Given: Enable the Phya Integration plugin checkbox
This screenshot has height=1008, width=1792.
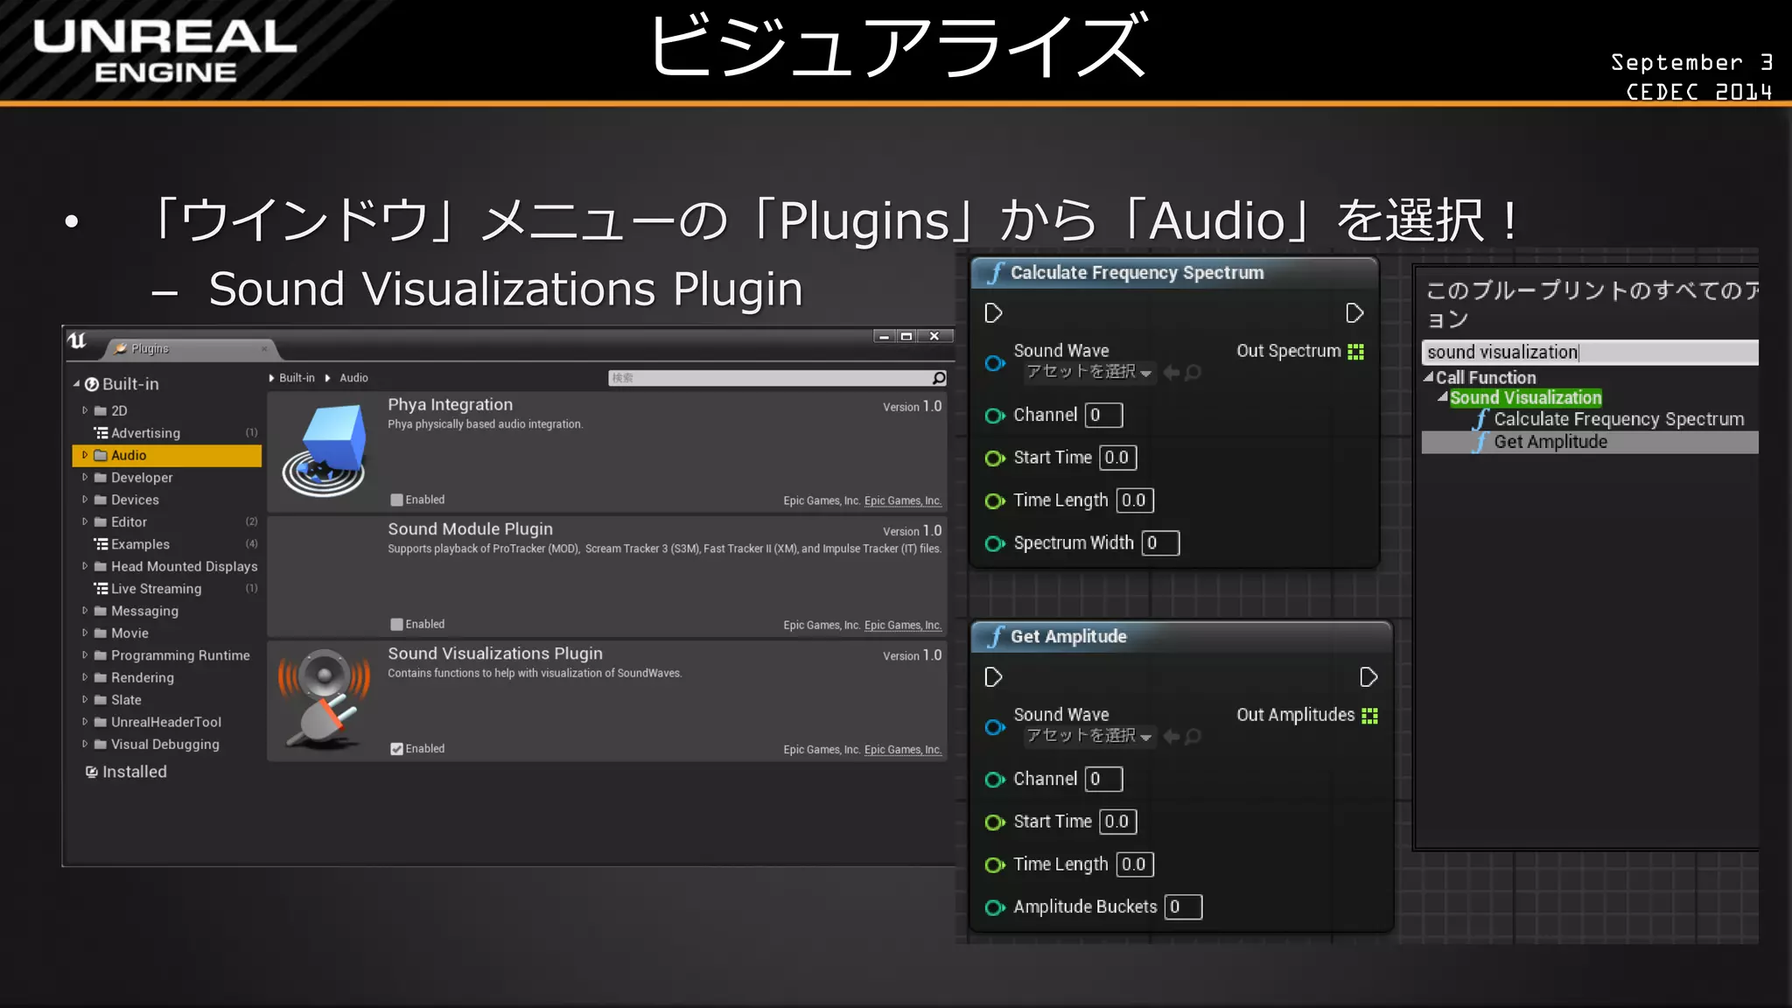Looking at the screenshot, I should [x=396, y=500].
